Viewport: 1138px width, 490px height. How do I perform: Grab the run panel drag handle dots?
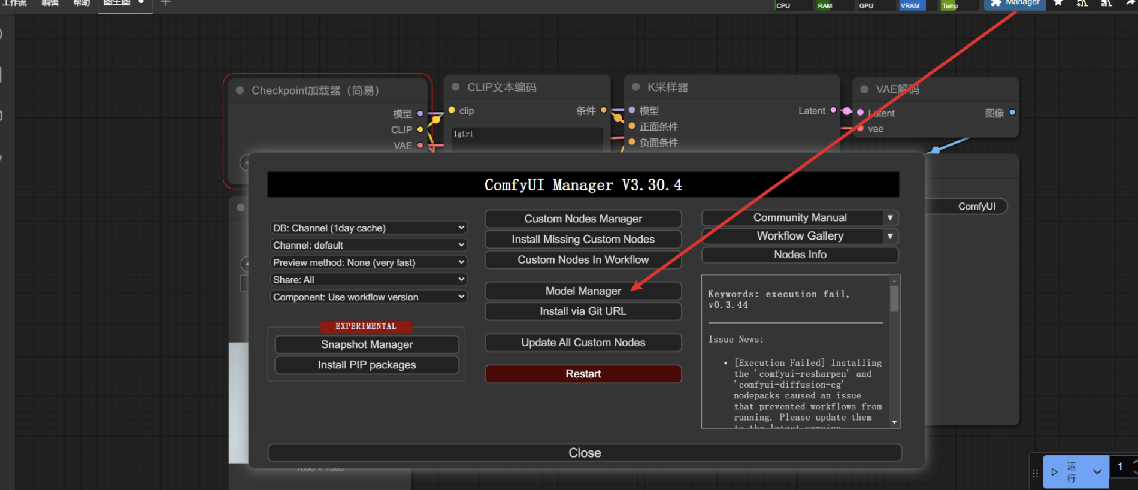(x=1036, y=473)
